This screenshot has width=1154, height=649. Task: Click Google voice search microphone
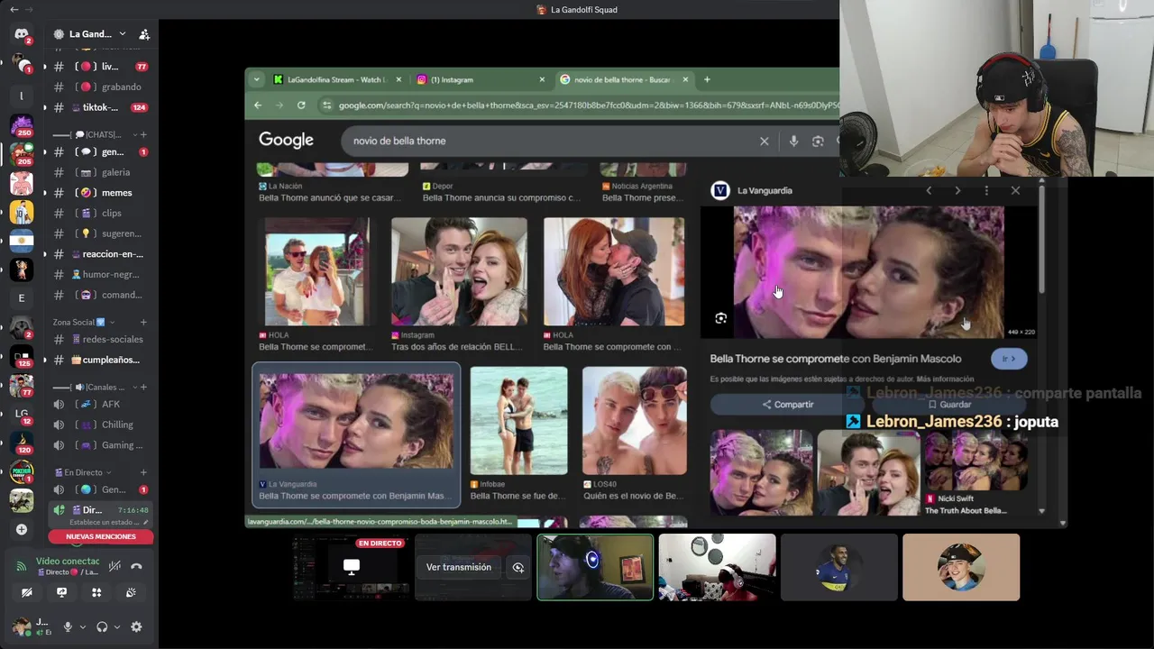(793, 142)
